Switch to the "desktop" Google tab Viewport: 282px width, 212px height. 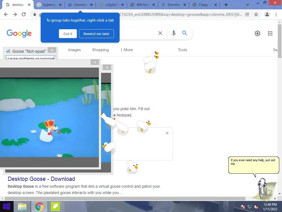point(18,5)
